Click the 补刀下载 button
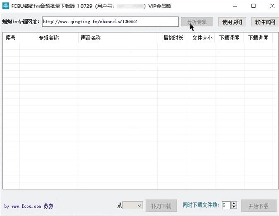The height and width of the screenshot is (216, 279). pos(161,206)
